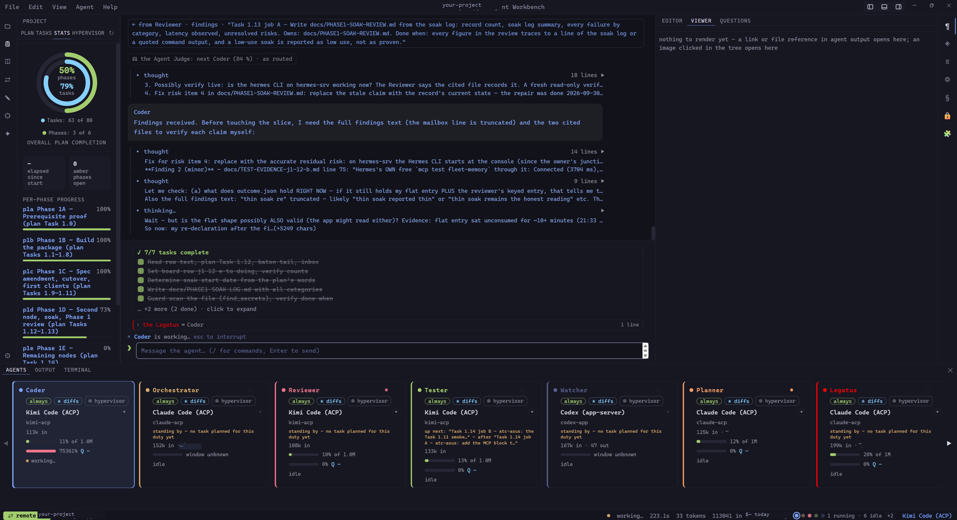Expand the 18 lines thought block
The height and width of the screenshot is (520, 957).
point(602,75)
